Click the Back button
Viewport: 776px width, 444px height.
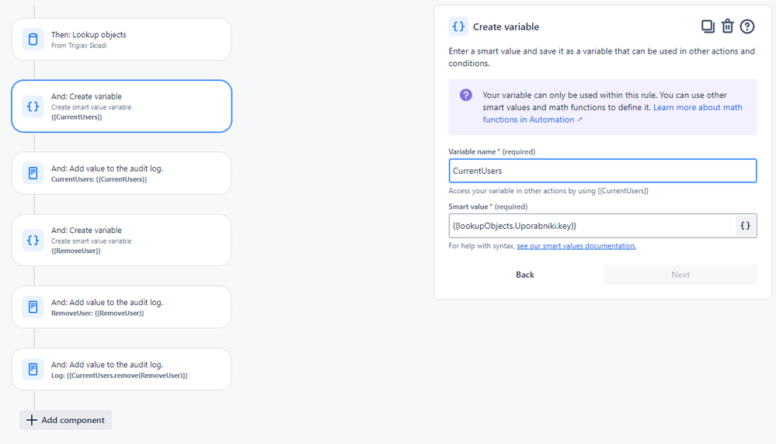pyautogui.click(x=525, y=275)
